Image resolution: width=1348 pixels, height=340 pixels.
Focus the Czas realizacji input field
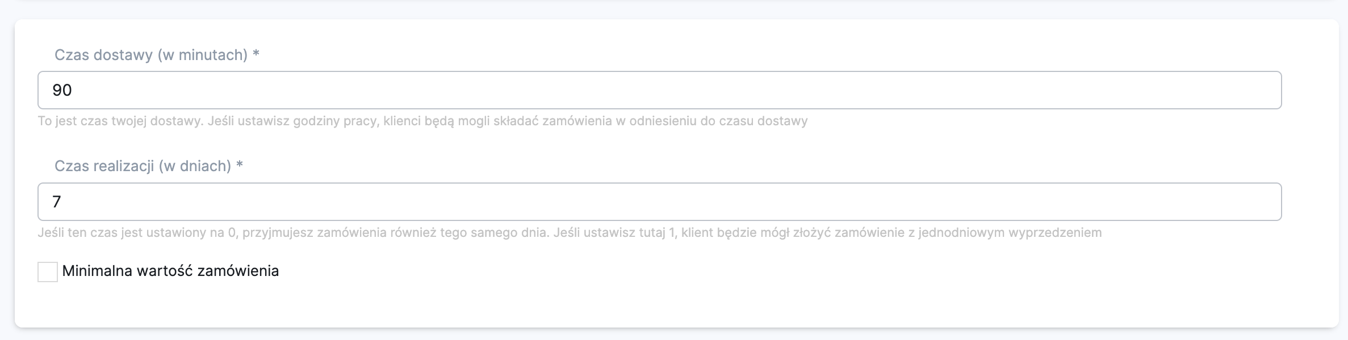(x=659, y=202)
